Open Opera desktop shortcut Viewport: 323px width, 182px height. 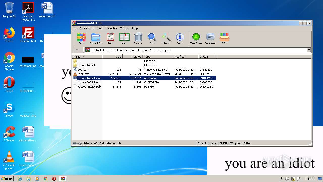pos(9,84)
